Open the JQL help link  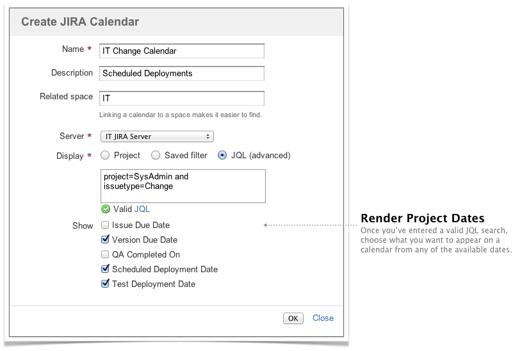click(142, 209)
